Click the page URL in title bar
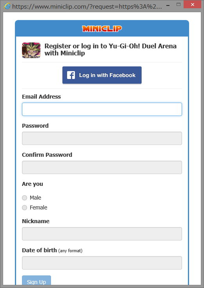 pyautogui.click(x=87, y=6)
